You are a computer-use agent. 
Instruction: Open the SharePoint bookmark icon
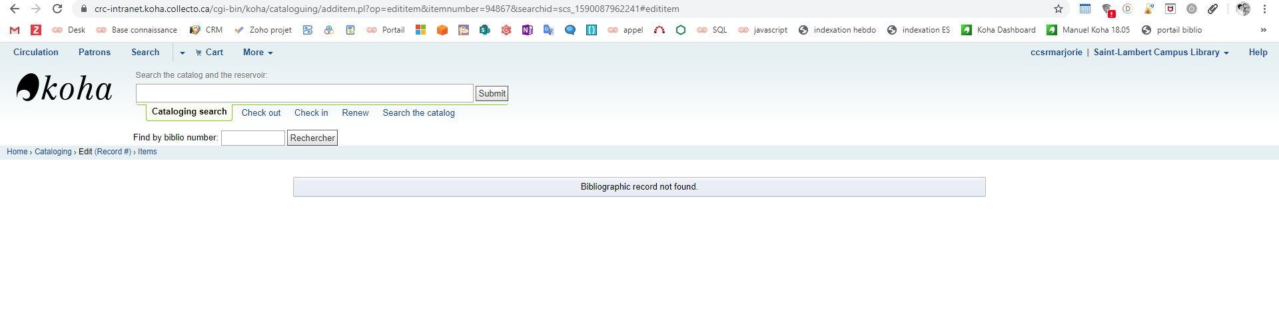(x=484, y=30)
